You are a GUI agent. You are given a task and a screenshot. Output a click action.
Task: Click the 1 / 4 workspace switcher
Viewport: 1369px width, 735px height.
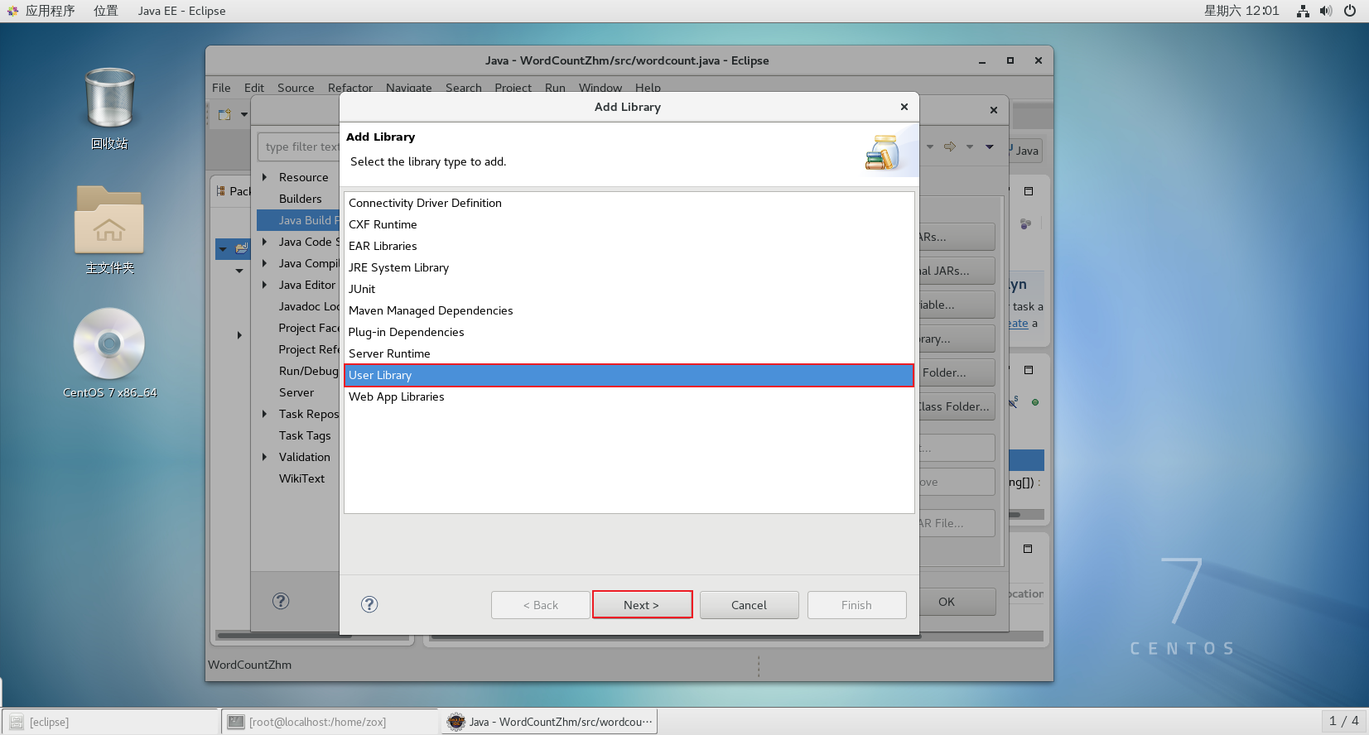tap(1343, 721)
